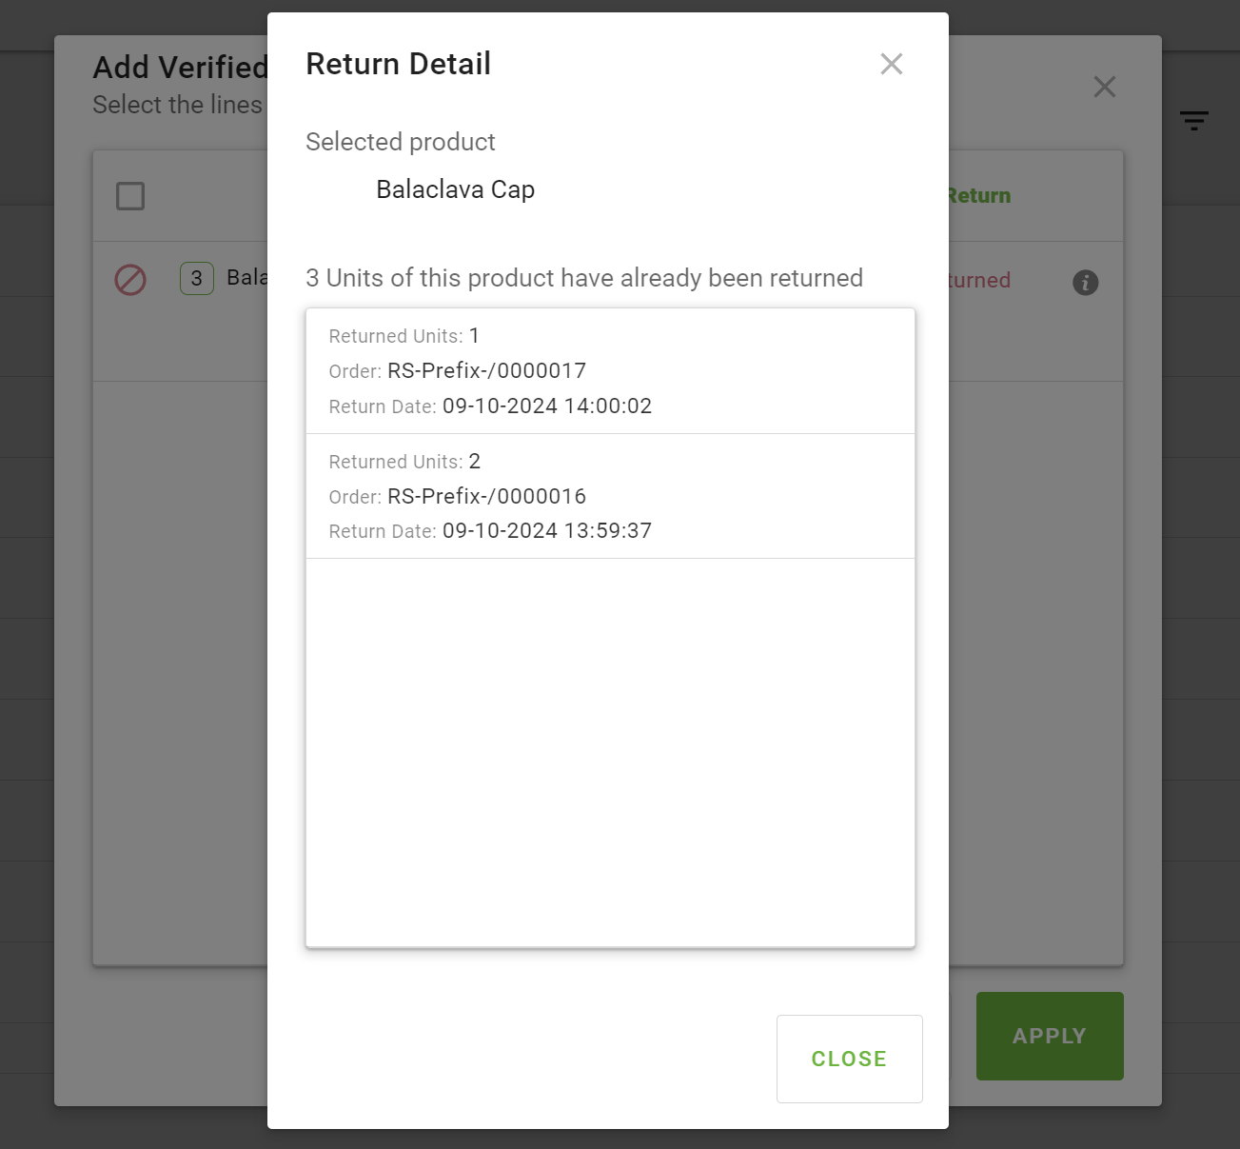
Task: Click return date 09-10-2024 14:00:02
Action: pos(547,406)
